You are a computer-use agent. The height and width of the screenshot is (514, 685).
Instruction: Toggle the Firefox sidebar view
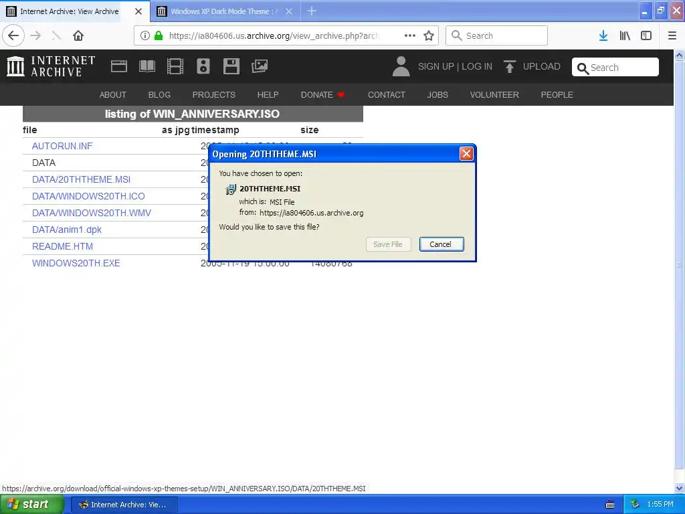(646, 35)
